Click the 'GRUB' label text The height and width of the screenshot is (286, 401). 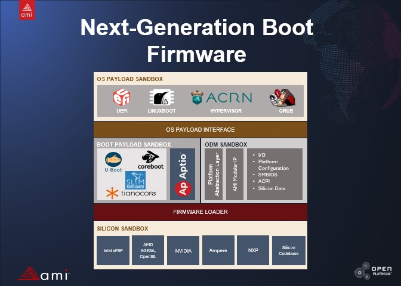click(x=286, y=111)
